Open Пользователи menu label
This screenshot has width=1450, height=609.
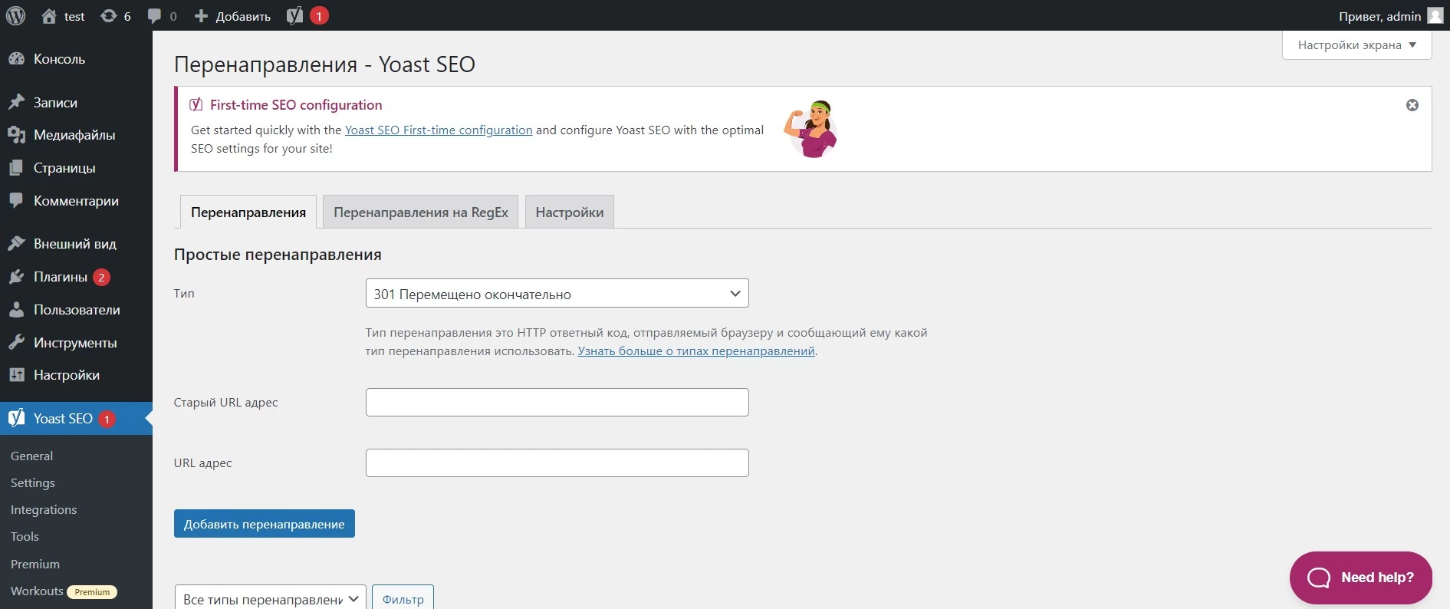click(x=77, y=310)
